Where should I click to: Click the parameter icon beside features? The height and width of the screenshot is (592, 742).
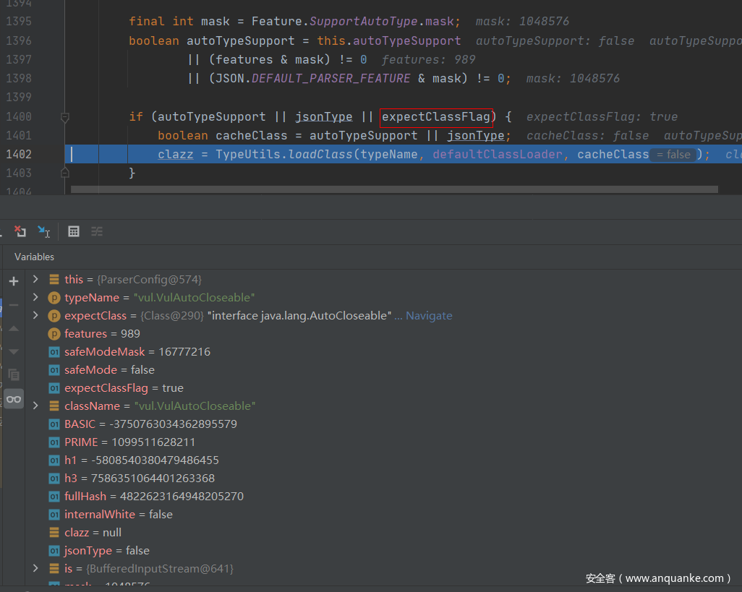54,334
